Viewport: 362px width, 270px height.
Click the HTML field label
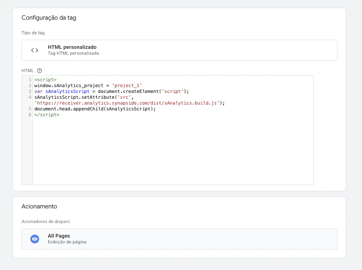coord(27,71)
